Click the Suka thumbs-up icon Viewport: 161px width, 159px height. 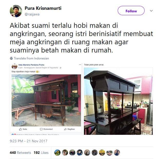21,129
